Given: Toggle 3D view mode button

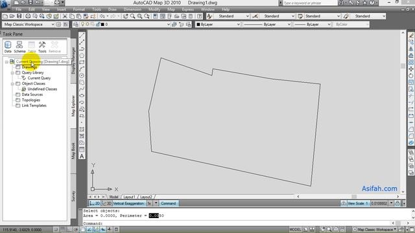Looking at the screenshot, I should [x=106, y=203].
